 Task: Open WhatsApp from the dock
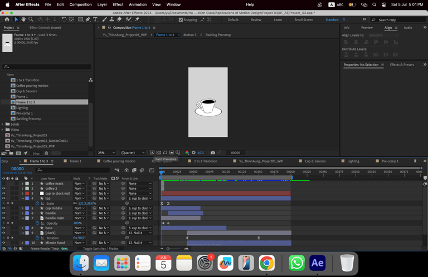296,263
